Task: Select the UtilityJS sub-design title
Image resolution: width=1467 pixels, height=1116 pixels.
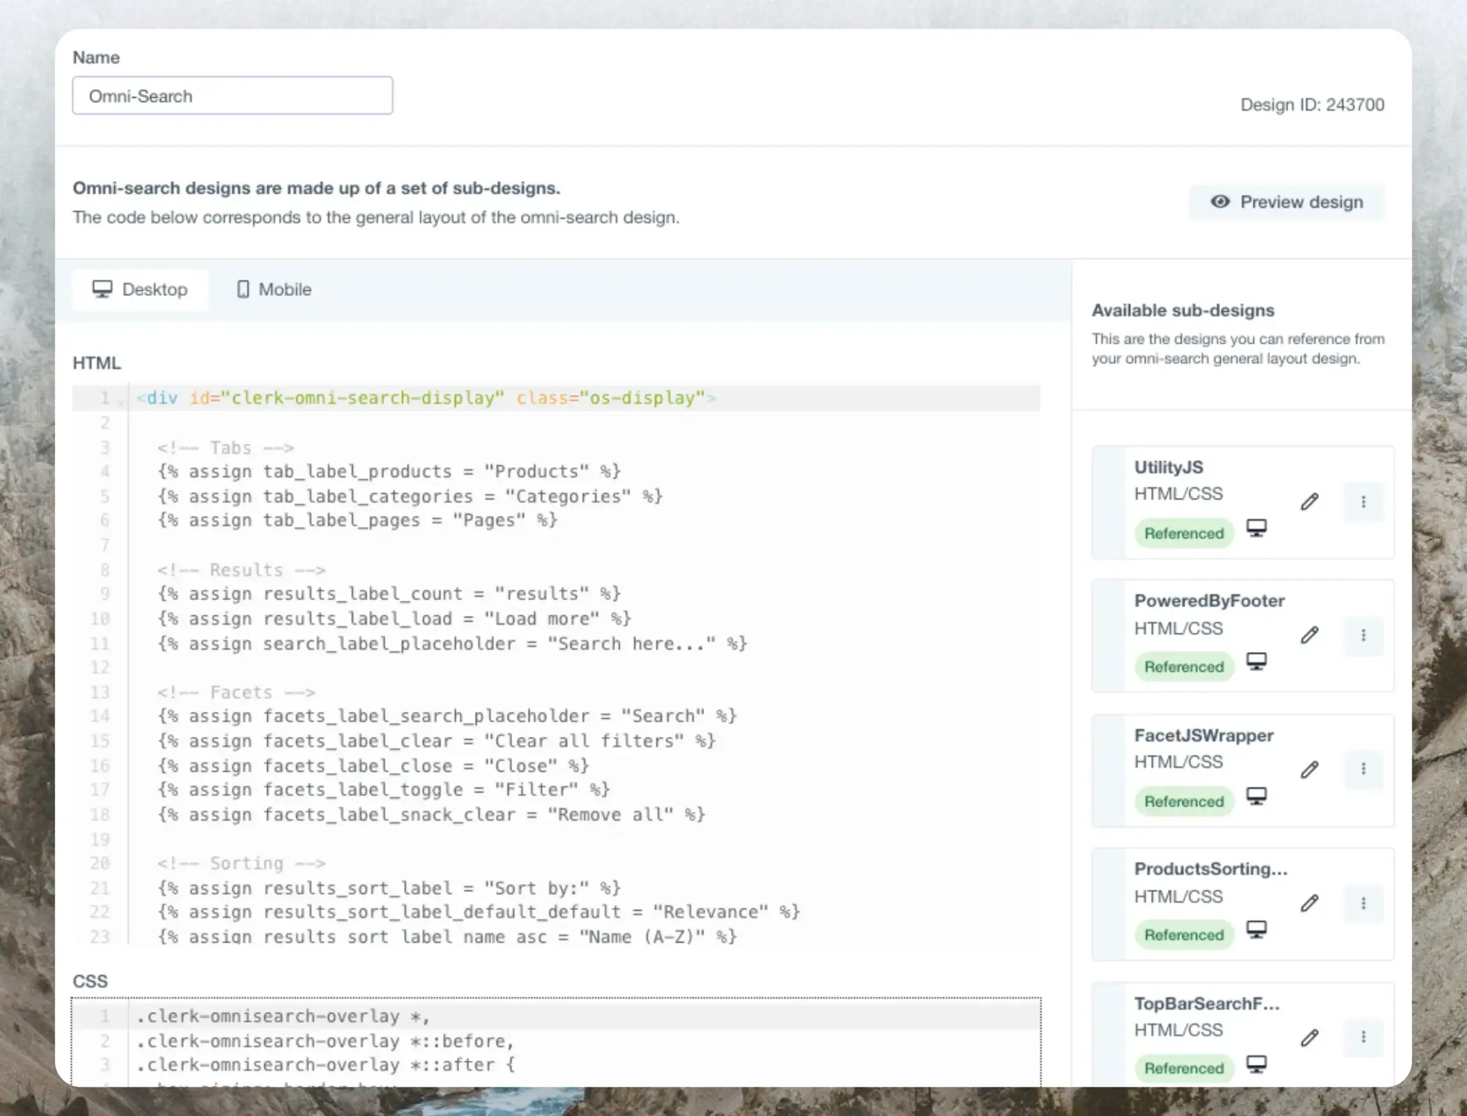Action: (1168, 467)
